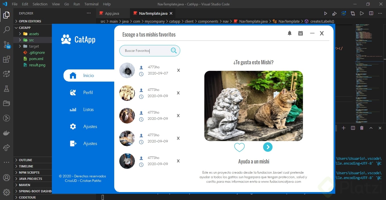Click the notification bell in CatApp

point(290,33)
